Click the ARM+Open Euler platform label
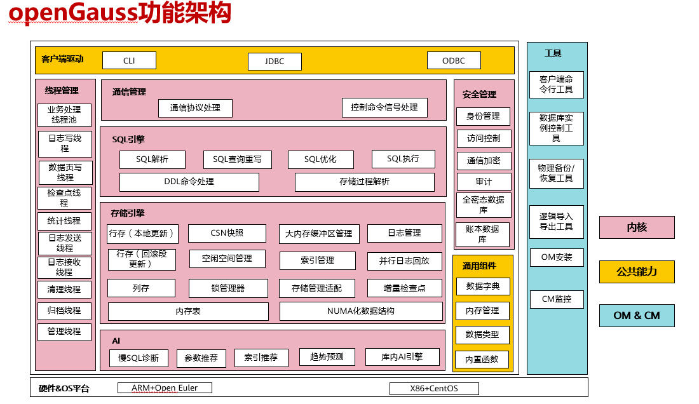This screenshot has height=404, width=699. [x=165, y=387]
